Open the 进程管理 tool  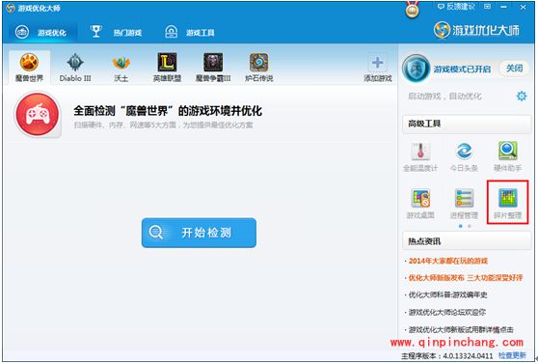coord(464,204)
